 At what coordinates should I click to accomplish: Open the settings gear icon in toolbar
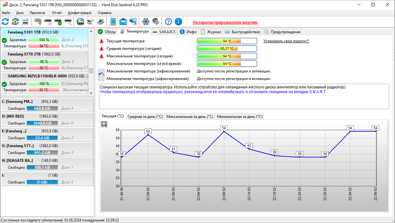pos(145,22)
